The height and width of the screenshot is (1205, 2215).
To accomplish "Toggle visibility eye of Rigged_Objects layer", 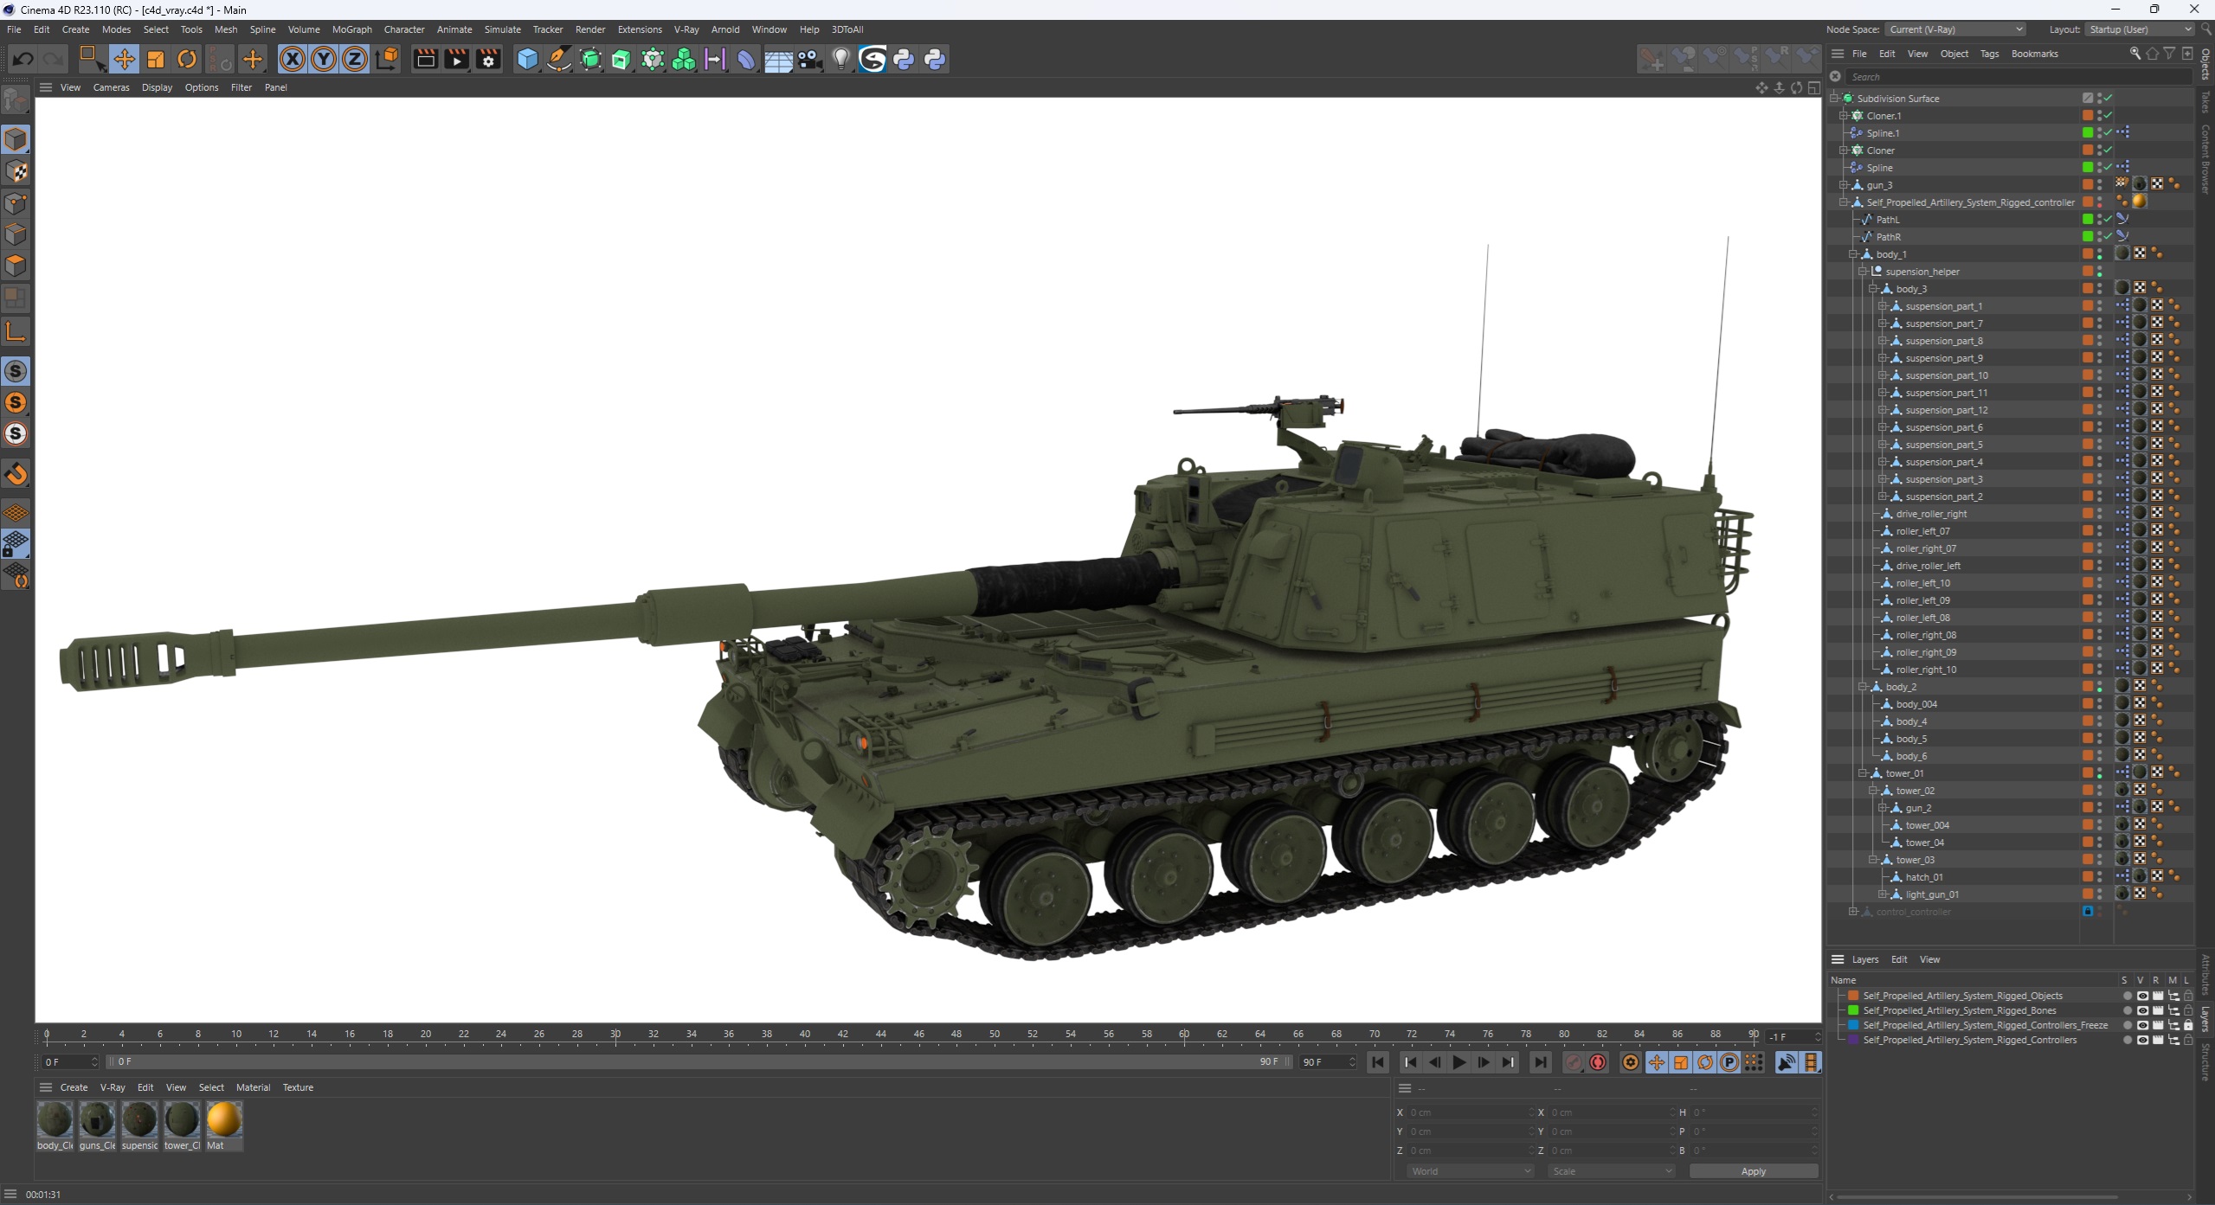I will pos(2142,996).
